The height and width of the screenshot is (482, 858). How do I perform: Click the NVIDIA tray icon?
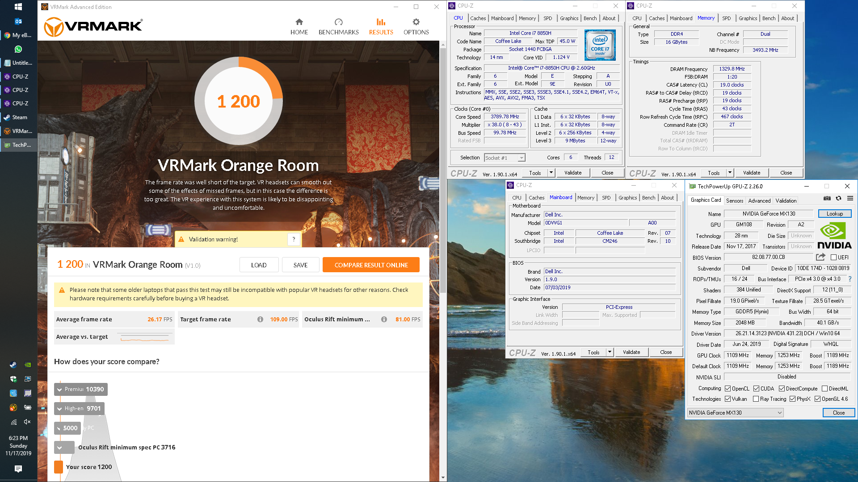coord(27,365)
